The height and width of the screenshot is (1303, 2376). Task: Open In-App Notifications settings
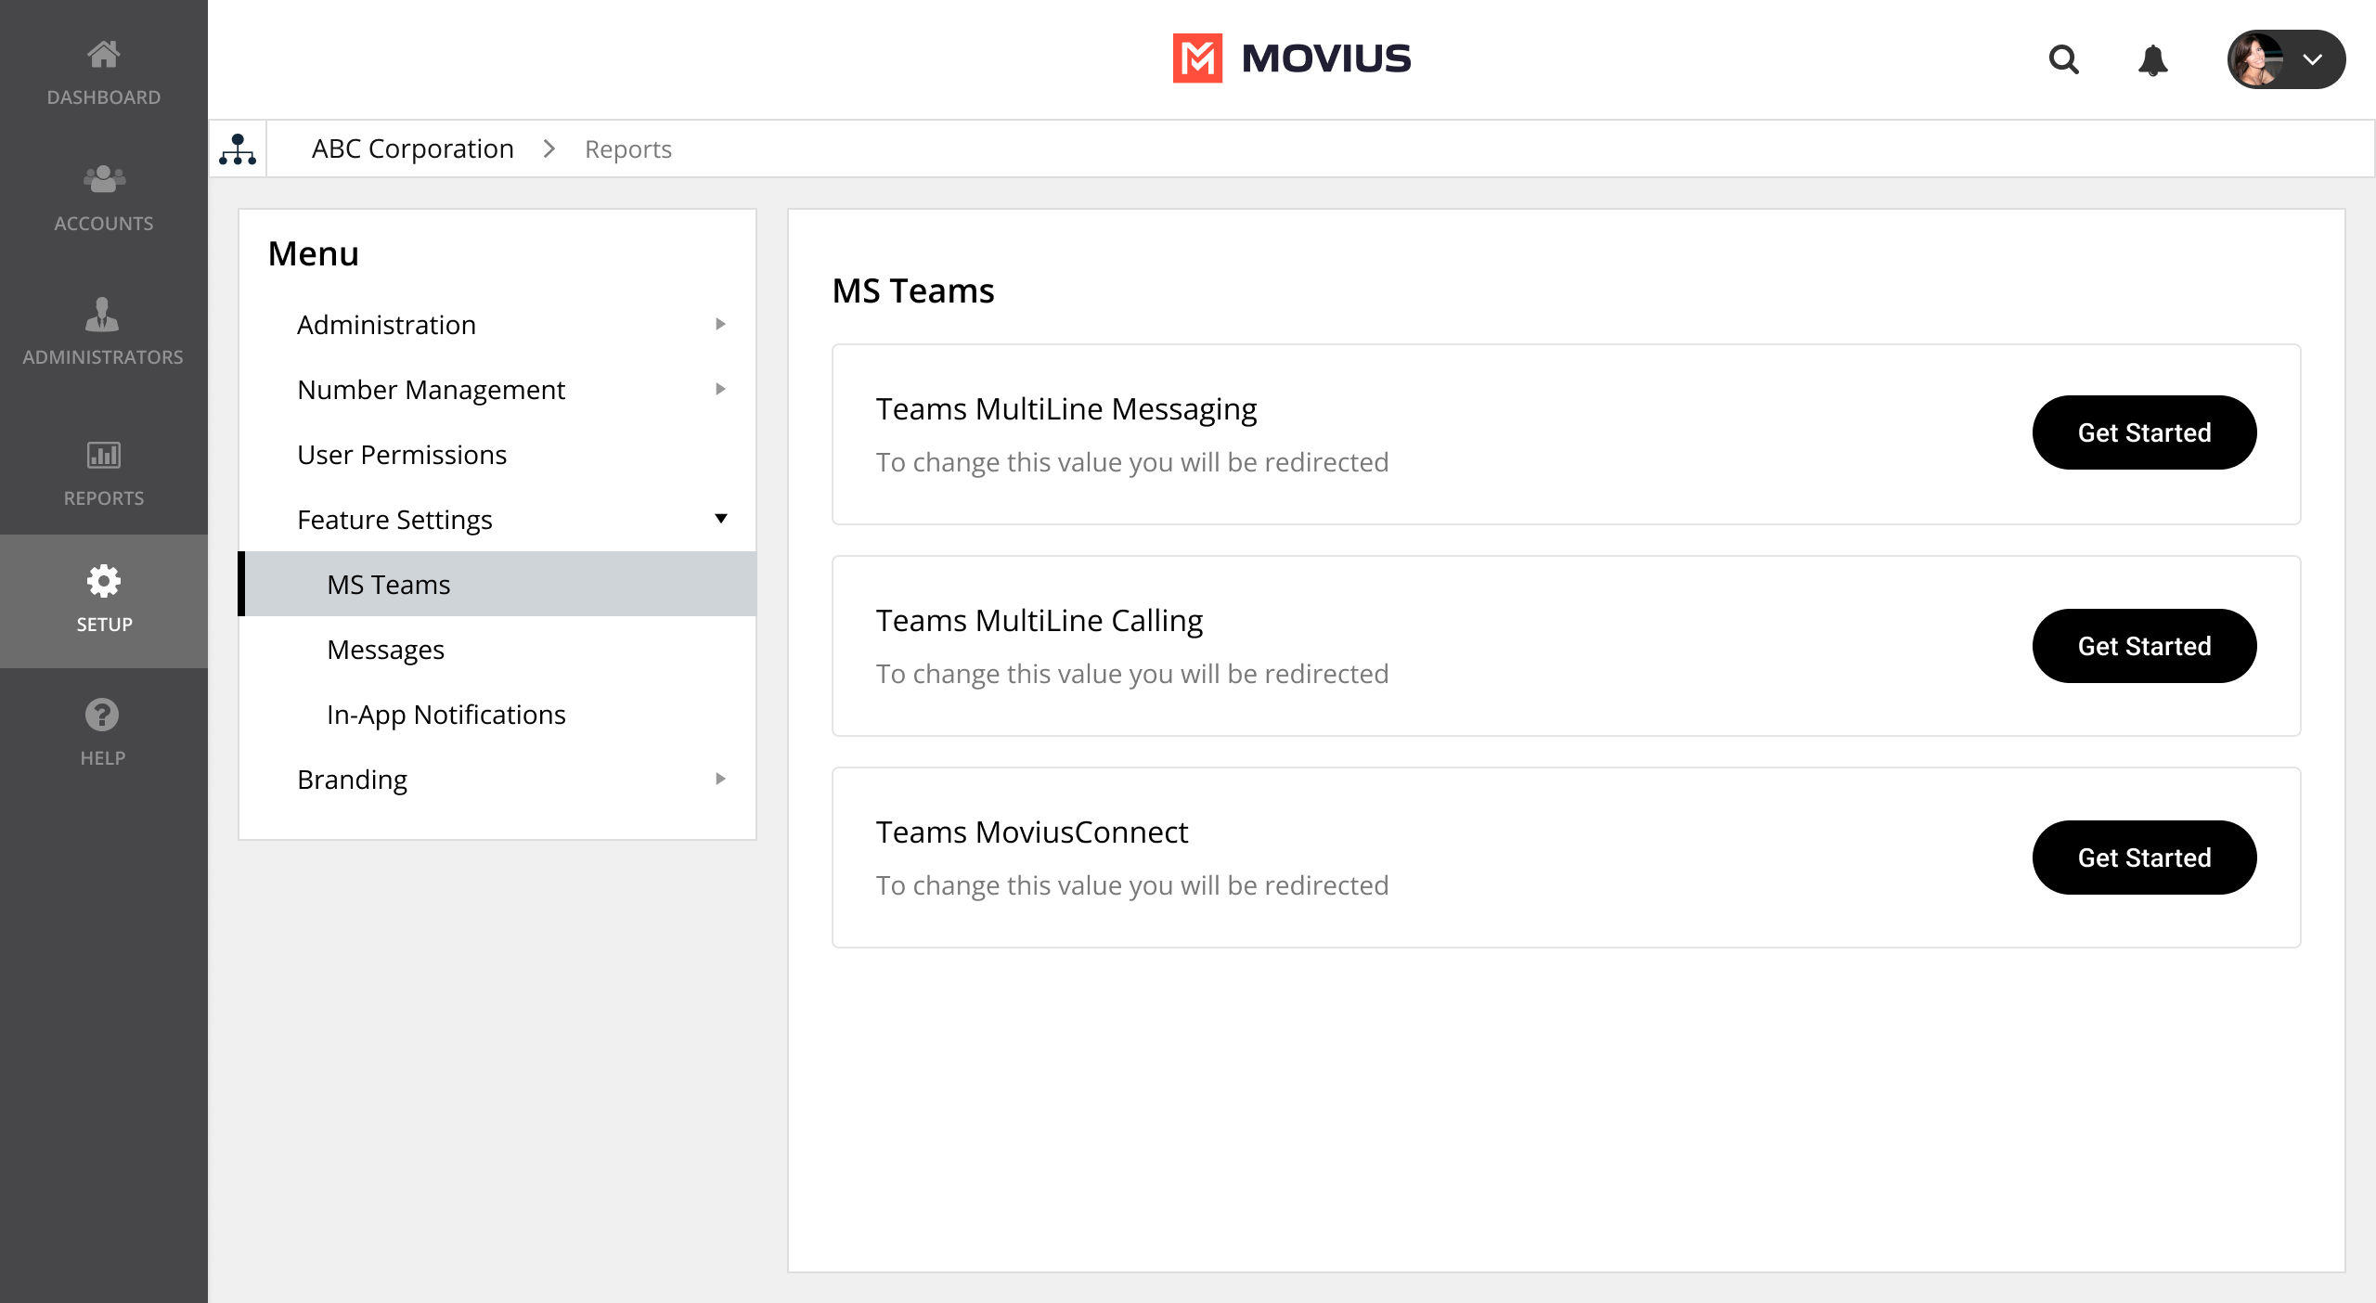point(445,715)
